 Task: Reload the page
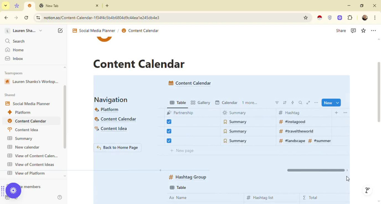click(26, 18)
